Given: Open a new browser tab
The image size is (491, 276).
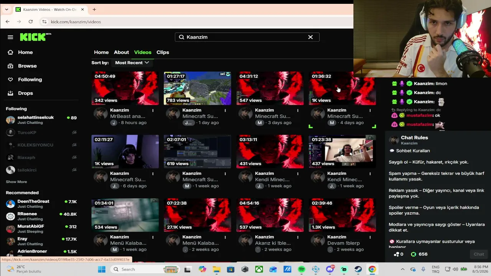Looking at the screenshot, I should pyautogui.click(x=94, y=9).
